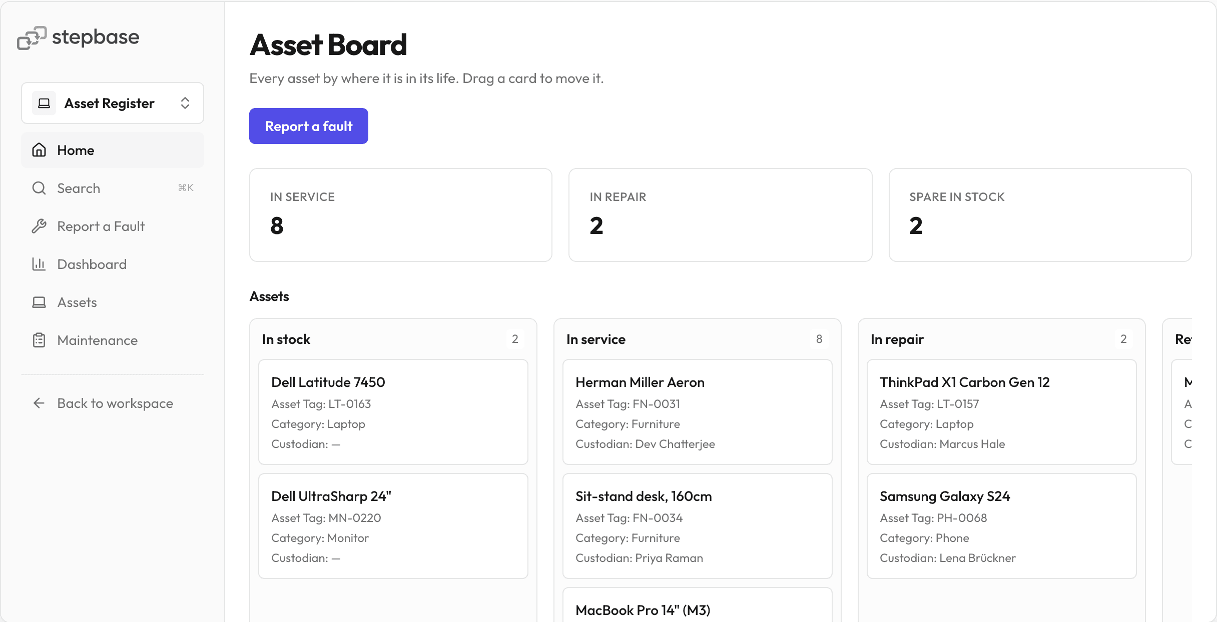The height and width of the screenshot is (623, 1217).
Task: Click the Dashboard bar chart icon
Action: pos(39,264)
